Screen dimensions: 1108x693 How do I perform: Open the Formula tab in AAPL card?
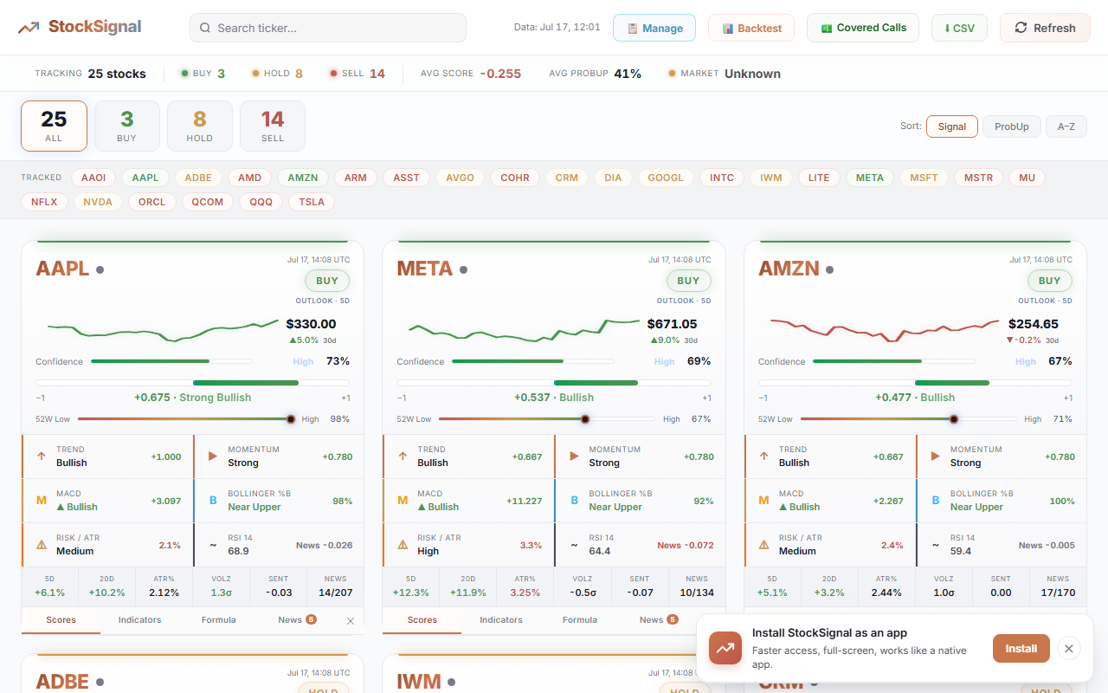pyautogui.click(x=219, y=620)
